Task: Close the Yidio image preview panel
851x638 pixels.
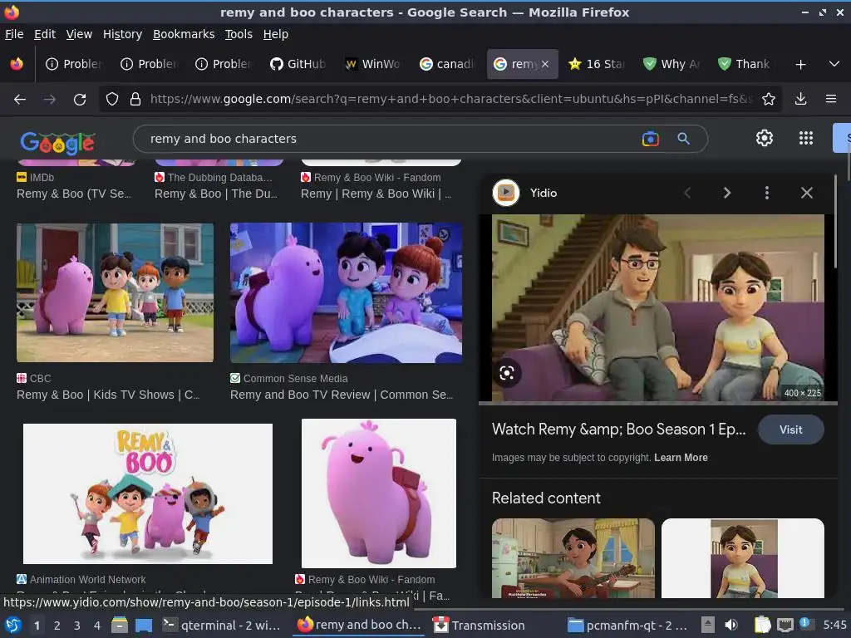Action: tap(806, 193)
